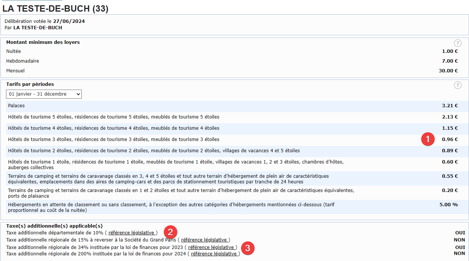The image size is (469, 261).
Task: Click the 'Taxe(s) additionnelle(s) applicable(s)' section heading
Action: click(54, 226)
